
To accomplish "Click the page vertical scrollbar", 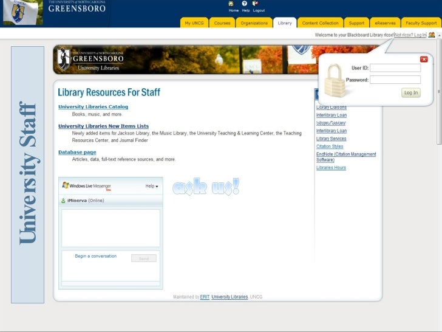I will click(x=439, y=92).
